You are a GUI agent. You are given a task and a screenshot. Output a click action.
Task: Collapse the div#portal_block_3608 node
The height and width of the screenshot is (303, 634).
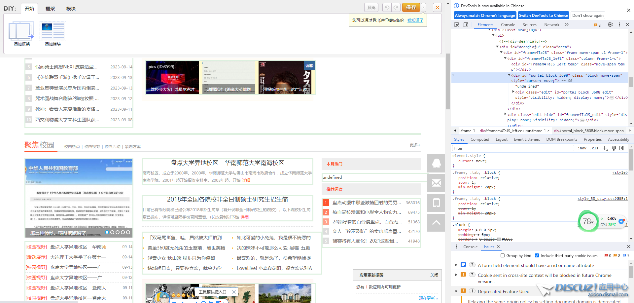tap(509, 75)
